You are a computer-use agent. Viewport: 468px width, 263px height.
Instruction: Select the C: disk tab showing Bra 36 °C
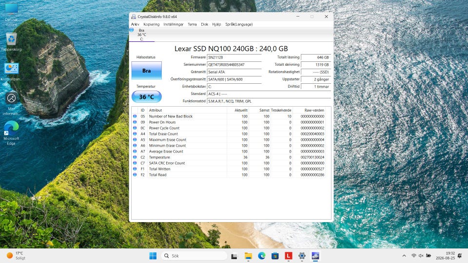142,35
